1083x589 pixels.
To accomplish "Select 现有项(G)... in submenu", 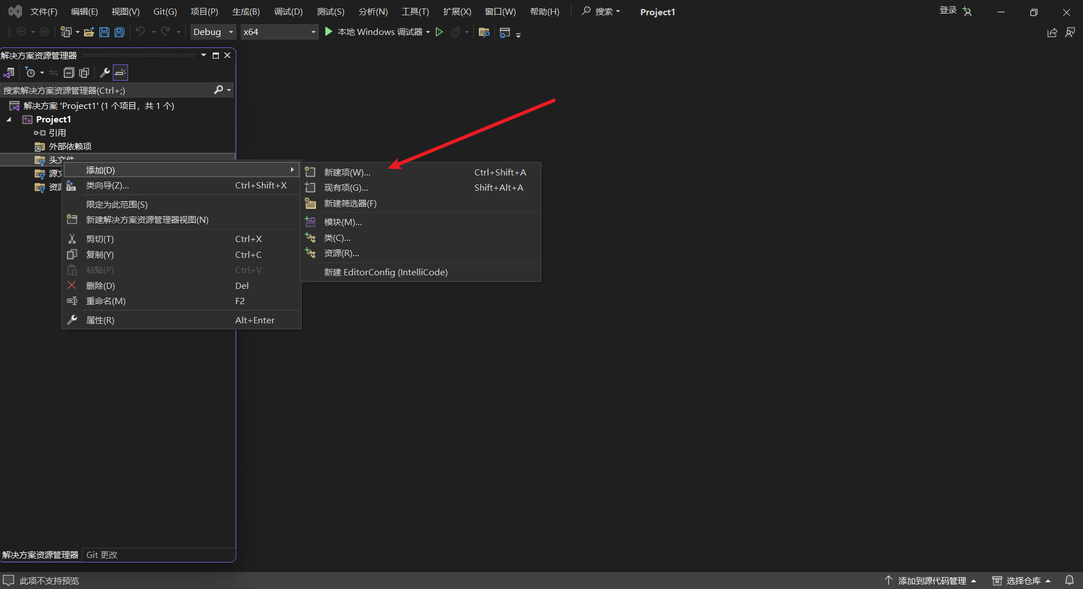I will click(421, 188).
